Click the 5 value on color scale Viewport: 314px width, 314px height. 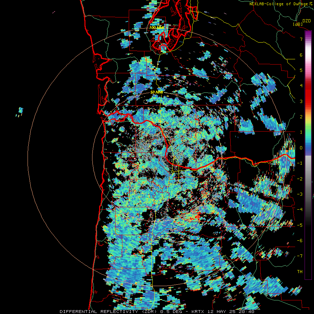[301, 70]
